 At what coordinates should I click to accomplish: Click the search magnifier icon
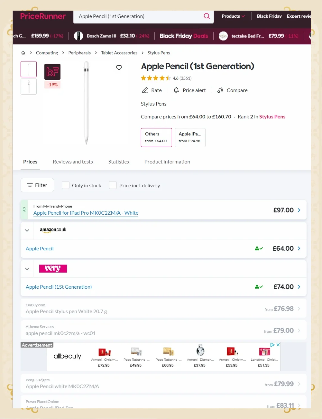207,16
